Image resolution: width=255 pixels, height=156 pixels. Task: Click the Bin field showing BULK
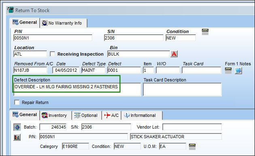point(138,54)
